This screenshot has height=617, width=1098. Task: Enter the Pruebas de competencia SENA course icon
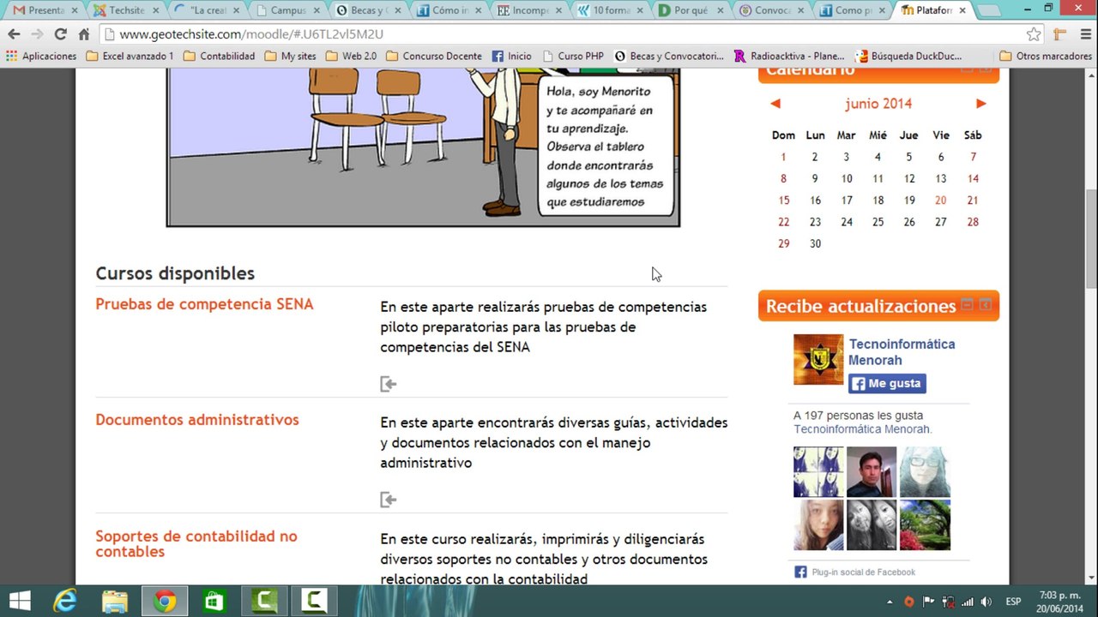tap(389, 384)
